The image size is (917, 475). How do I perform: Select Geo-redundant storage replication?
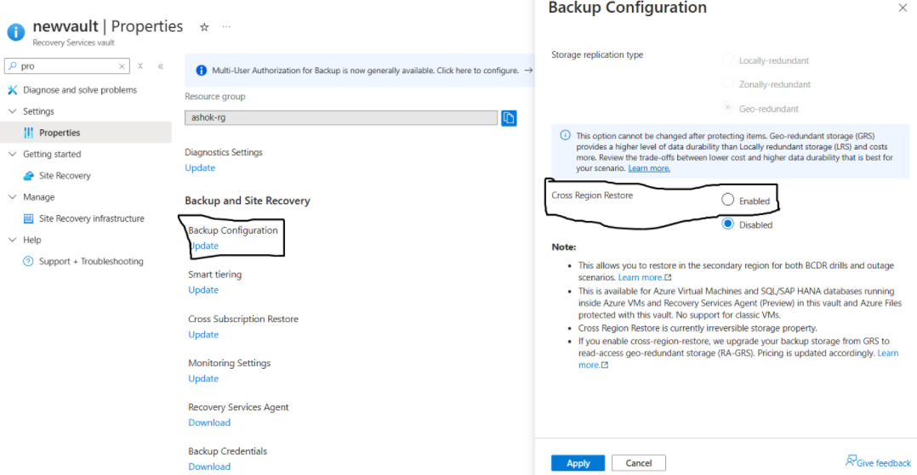727,108
